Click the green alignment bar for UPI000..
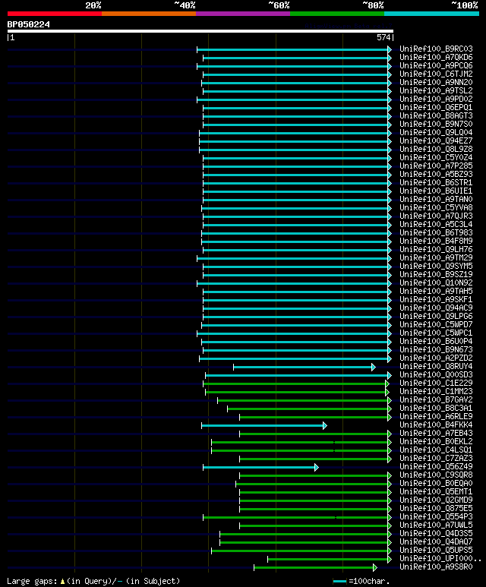 [329, 560]
